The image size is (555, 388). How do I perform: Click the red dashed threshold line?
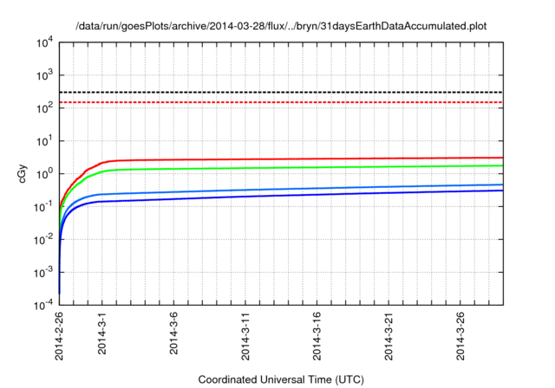(281, 102)
